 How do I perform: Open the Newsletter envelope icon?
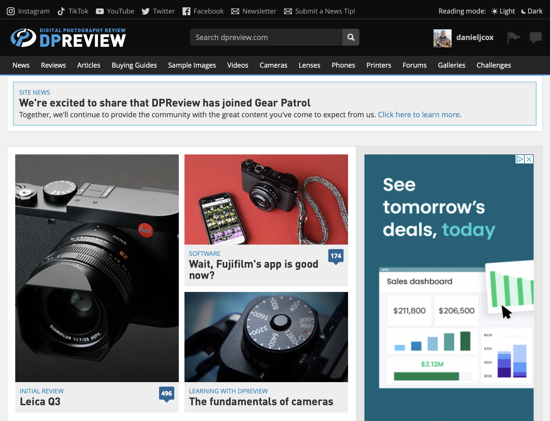[x=235, y=11]
